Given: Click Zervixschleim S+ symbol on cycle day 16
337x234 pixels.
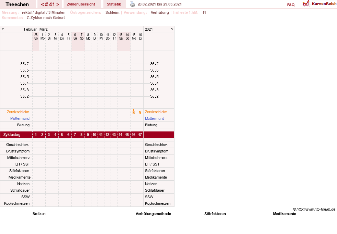Looking at the screenshot, I should (x=134, y=111).
